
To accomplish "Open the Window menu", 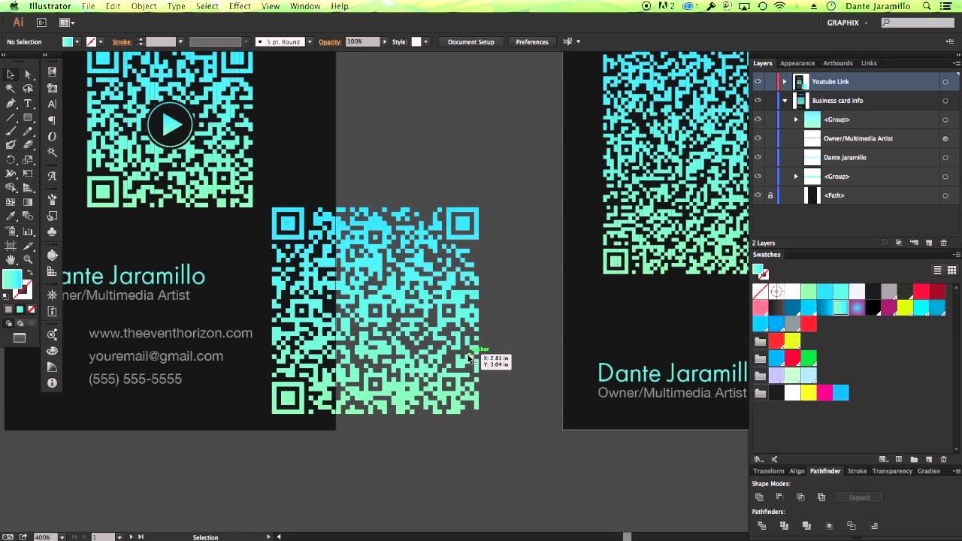I will point(305,6).
